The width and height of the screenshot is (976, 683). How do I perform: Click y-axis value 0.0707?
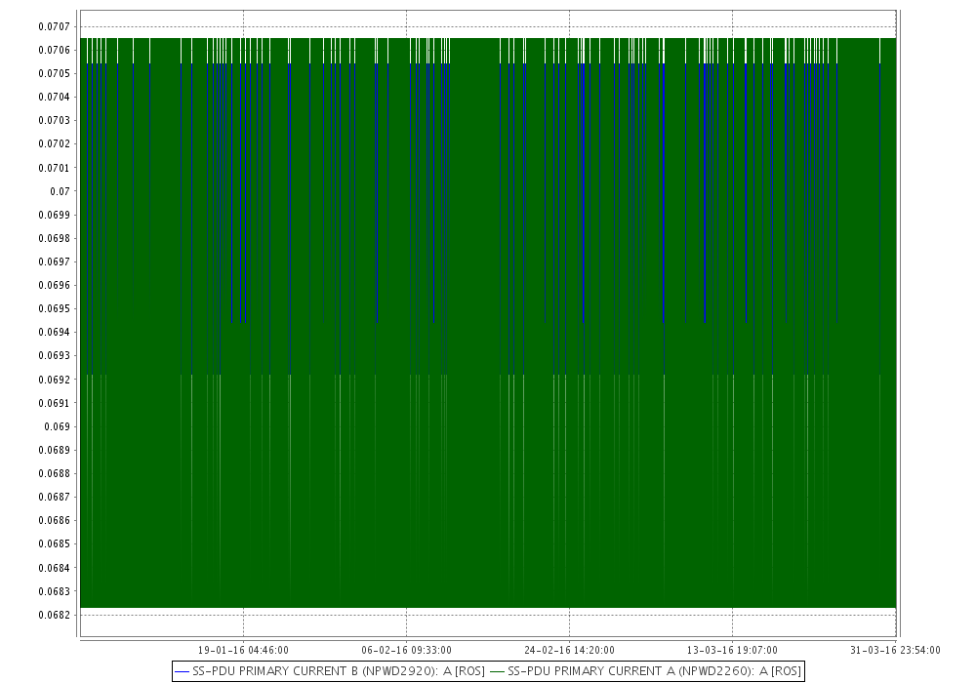(54, 26)
